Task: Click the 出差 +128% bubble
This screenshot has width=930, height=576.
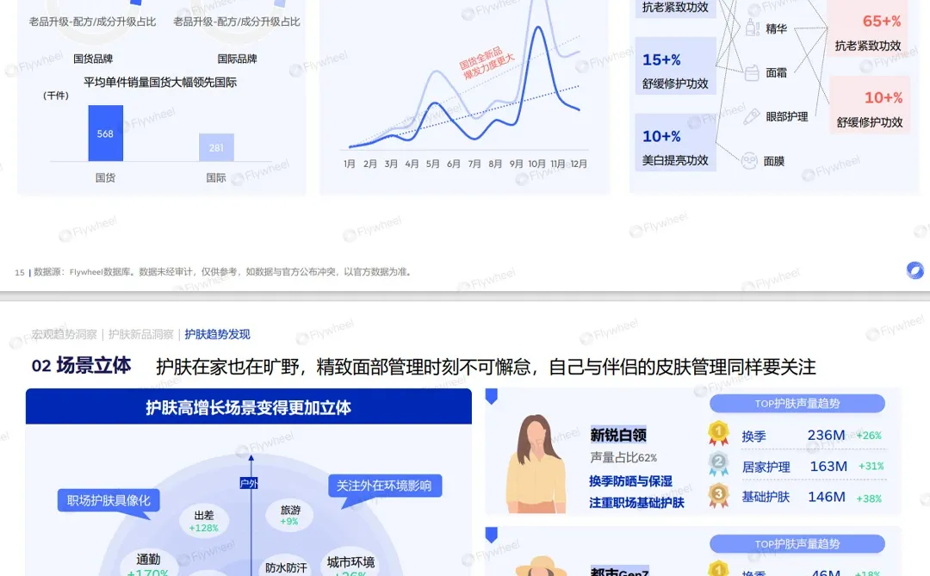Action: (x=203, y=522)
